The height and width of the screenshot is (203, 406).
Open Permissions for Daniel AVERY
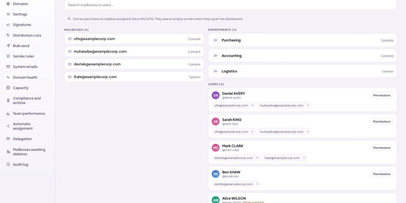[382, 95]
